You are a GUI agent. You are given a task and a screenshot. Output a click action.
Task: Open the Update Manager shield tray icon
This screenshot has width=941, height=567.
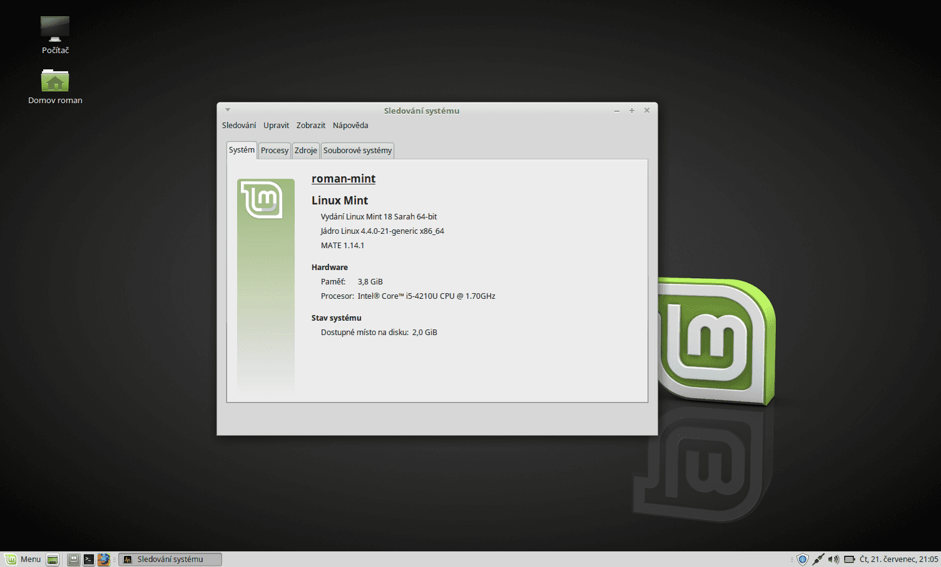point(802,559)
